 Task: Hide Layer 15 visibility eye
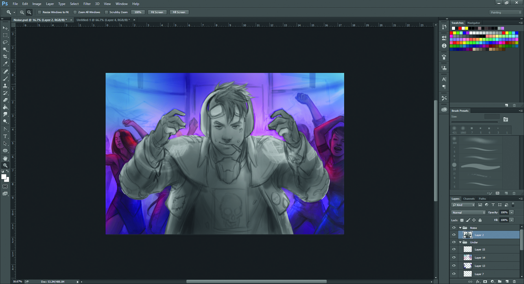pyautogui.click(x=454, y=249)
